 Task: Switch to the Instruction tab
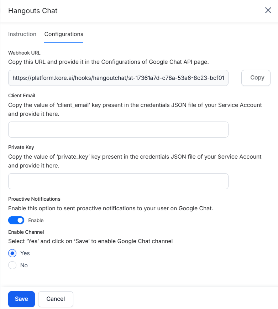point(22,34)
